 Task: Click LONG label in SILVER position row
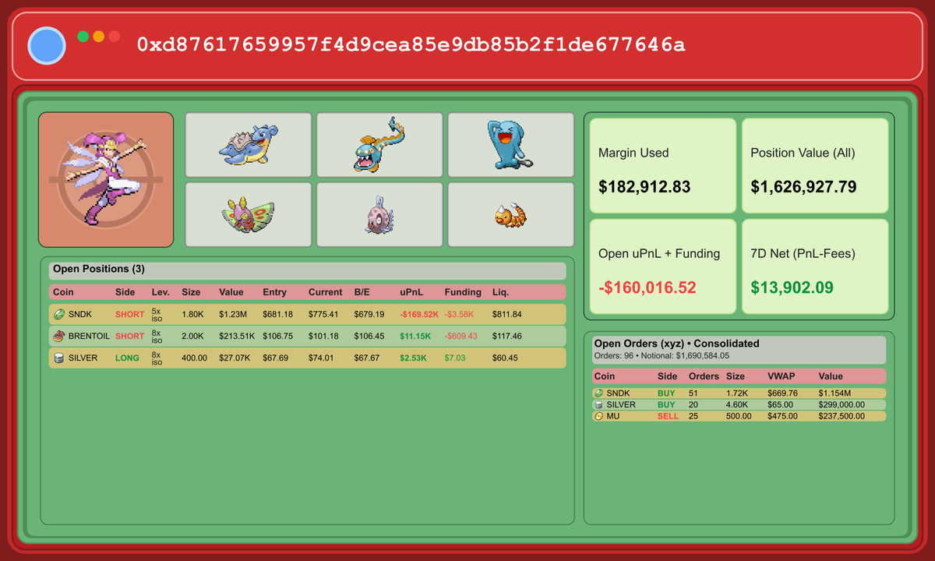127,358
